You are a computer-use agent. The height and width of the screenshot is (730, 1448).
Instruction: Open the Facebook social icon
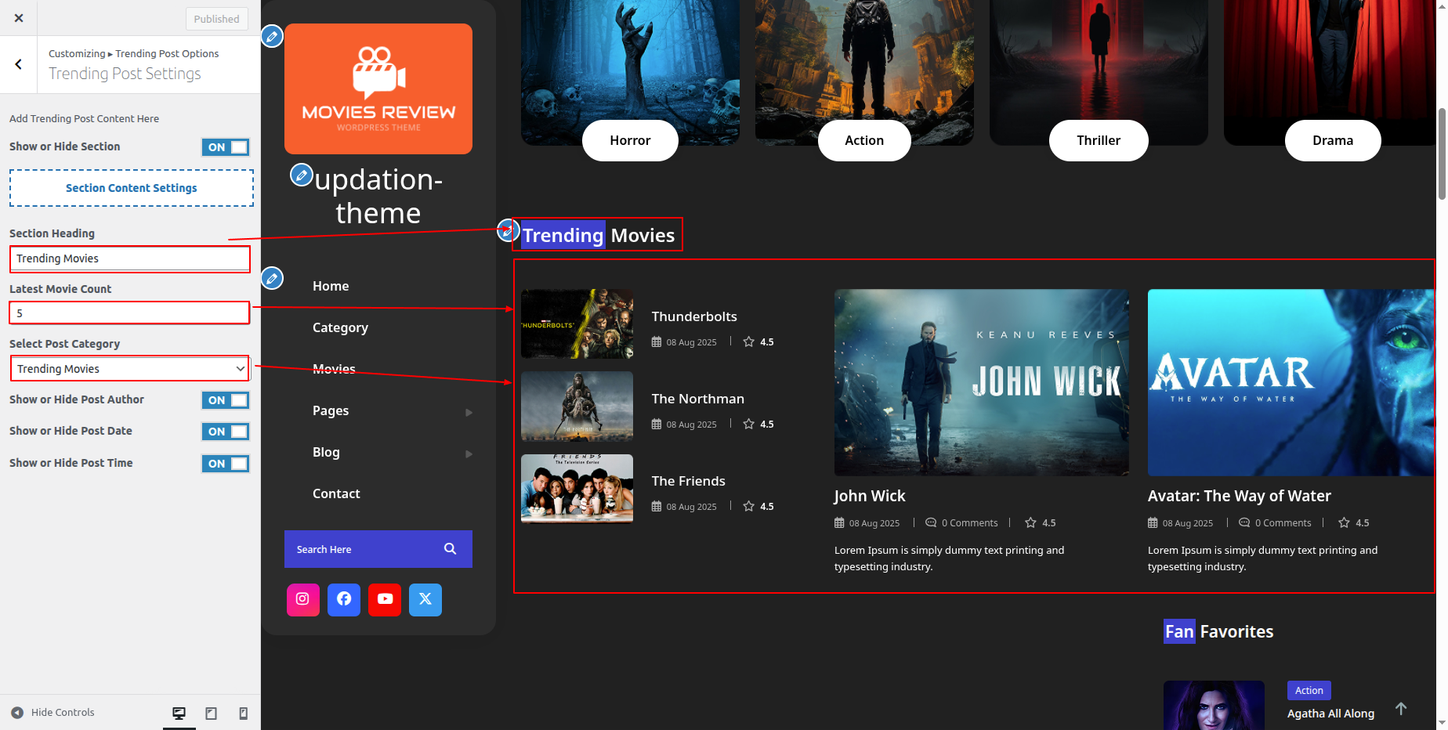pos(344,599)
